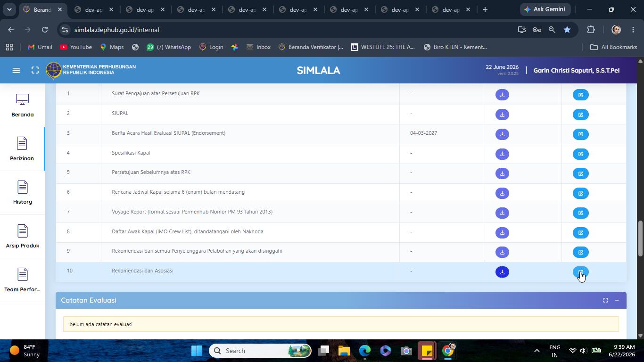Collapse the Catatan Evaluasi panel
This screenshot has height=362, width=644.
click(617, 300)
